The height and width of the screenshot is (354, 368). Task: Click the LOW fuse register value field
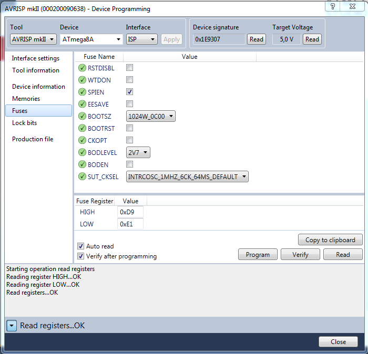click(x=130, y=224)
